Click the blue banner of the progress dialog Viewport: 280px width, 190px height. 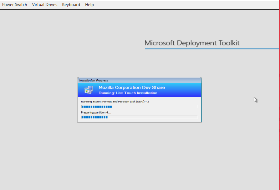[x=139, y=90]
